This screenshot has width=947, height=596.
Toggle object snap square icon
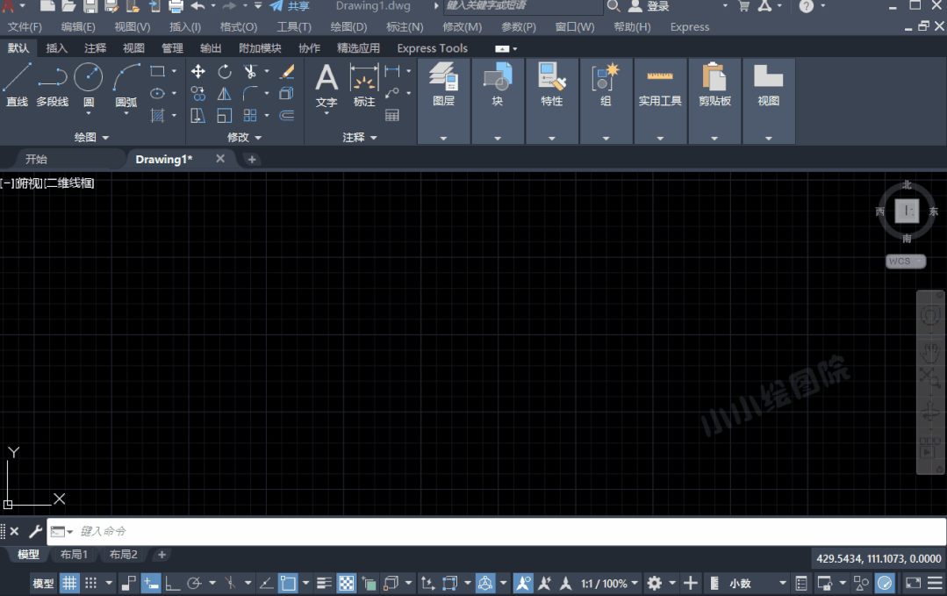[288, 584]
